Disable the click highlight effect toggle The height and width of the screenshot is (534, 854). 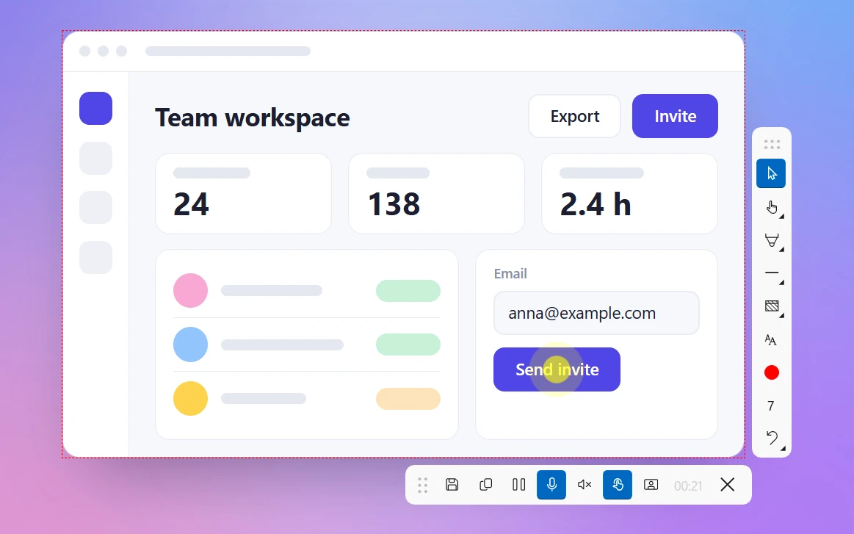(617, 484)
